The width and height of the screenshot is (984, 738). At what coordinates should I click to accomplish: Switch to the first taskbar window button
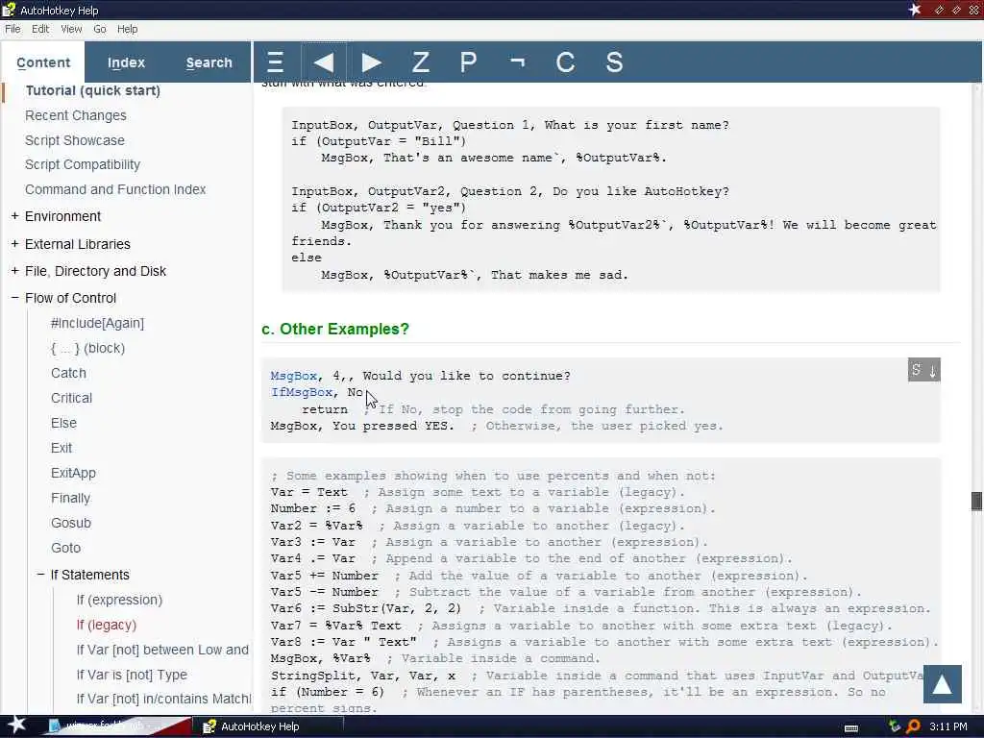[x=119, y=726]
